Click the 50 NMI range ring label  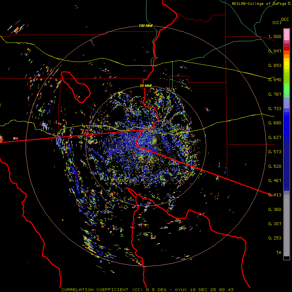[146, 86]
